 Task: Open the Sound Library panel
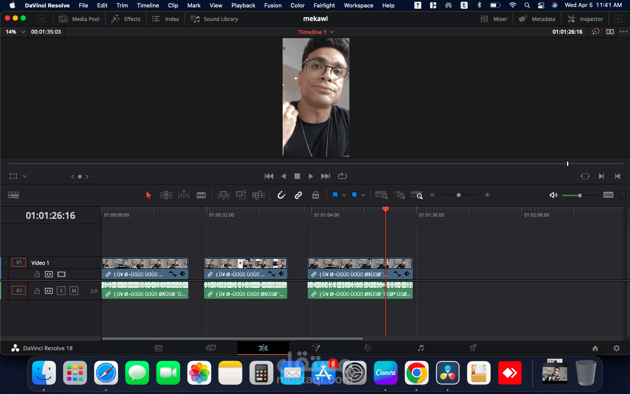(214, 19)
